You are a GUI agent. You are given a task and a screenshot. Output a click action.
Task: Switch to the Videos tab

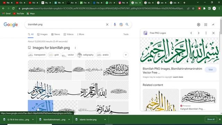(69, 34)
